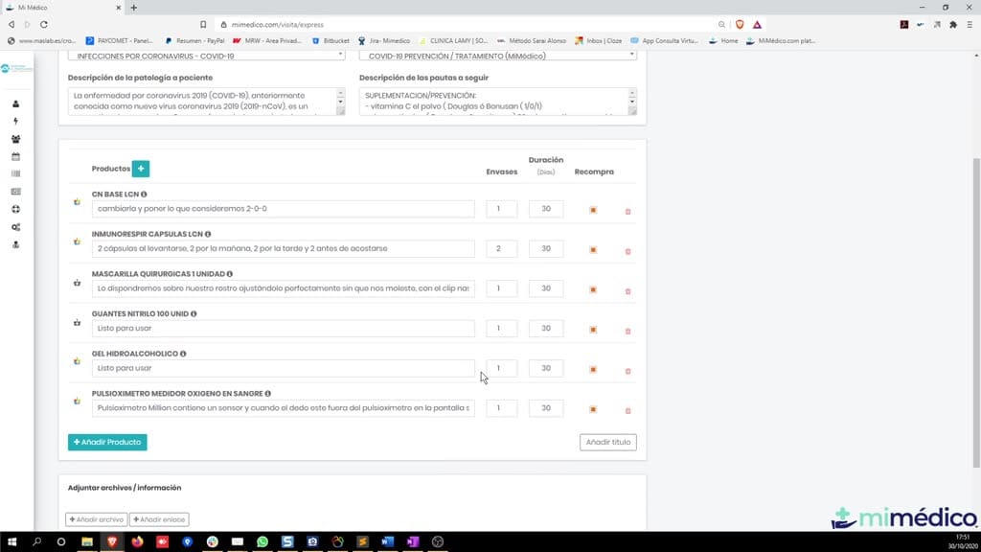Image resolution: width=981 pixels, height=552 pixels.
Task: Click the Añadir Producto button
Action: click(x=107, y=442)
